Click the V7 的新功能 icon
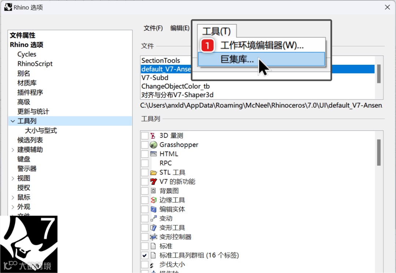The width and height of the screenshot is (396, 273). (153, 182)
